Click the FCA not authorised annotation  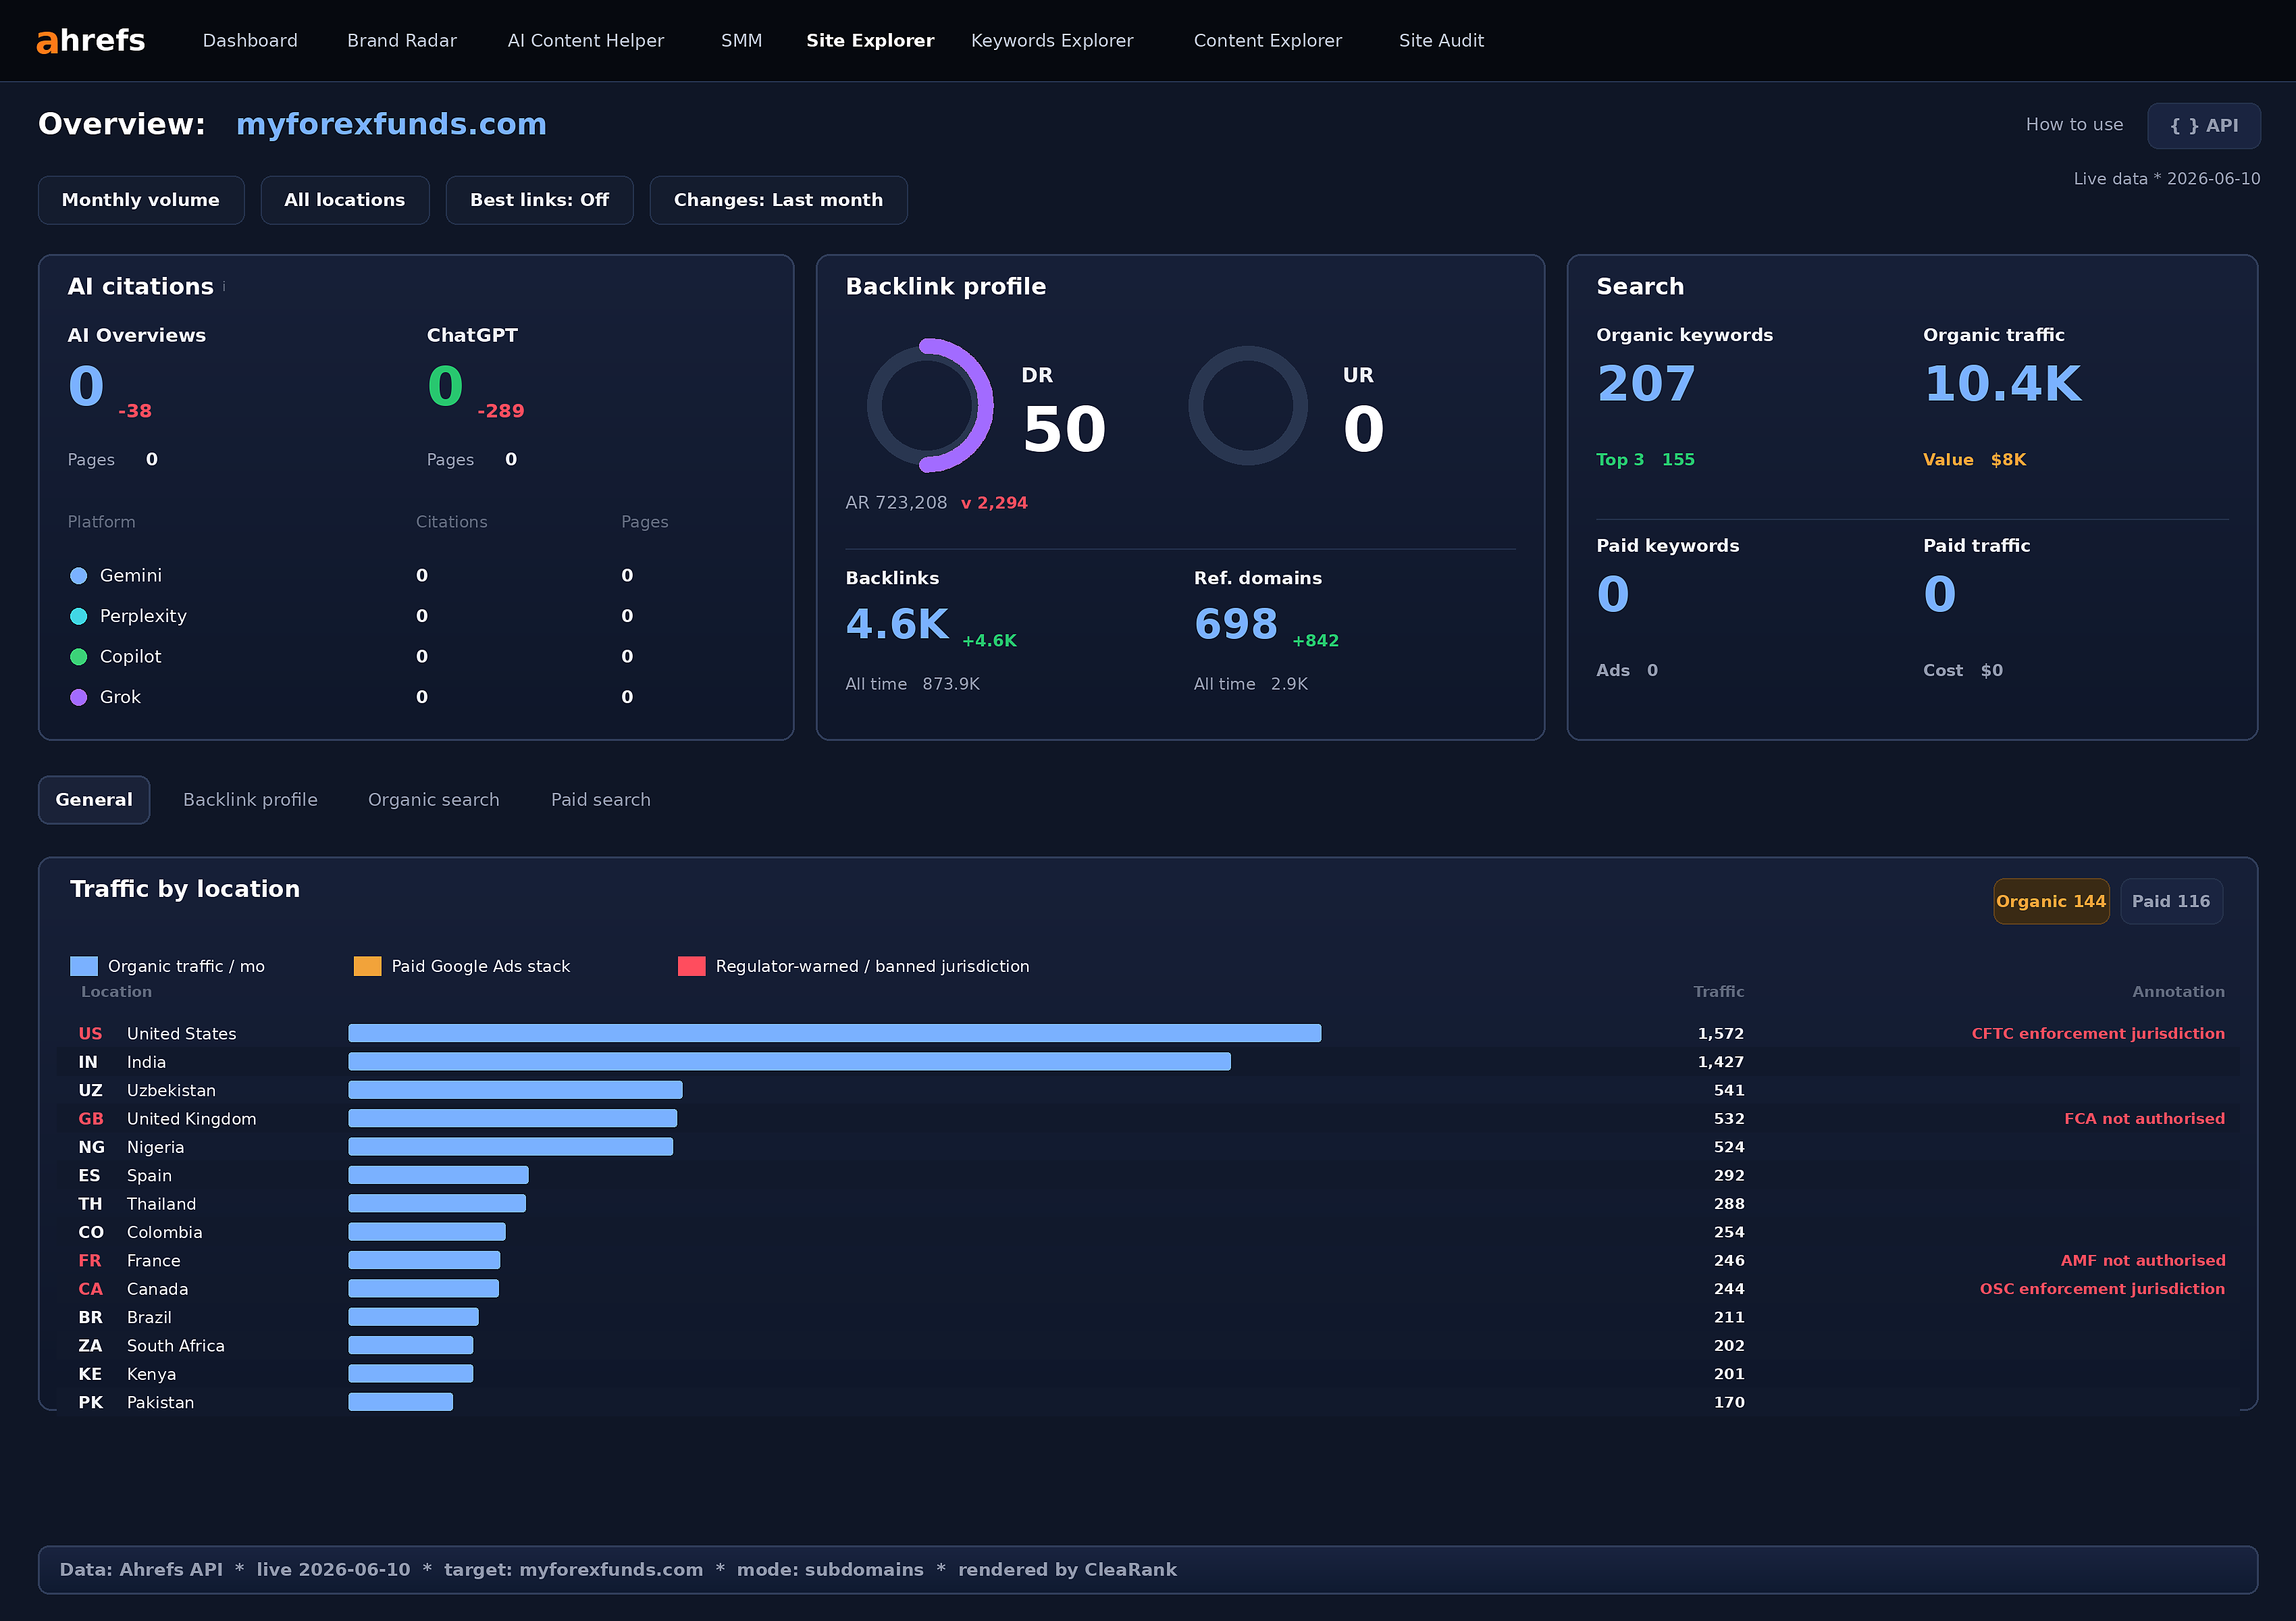point(2144,1119)
